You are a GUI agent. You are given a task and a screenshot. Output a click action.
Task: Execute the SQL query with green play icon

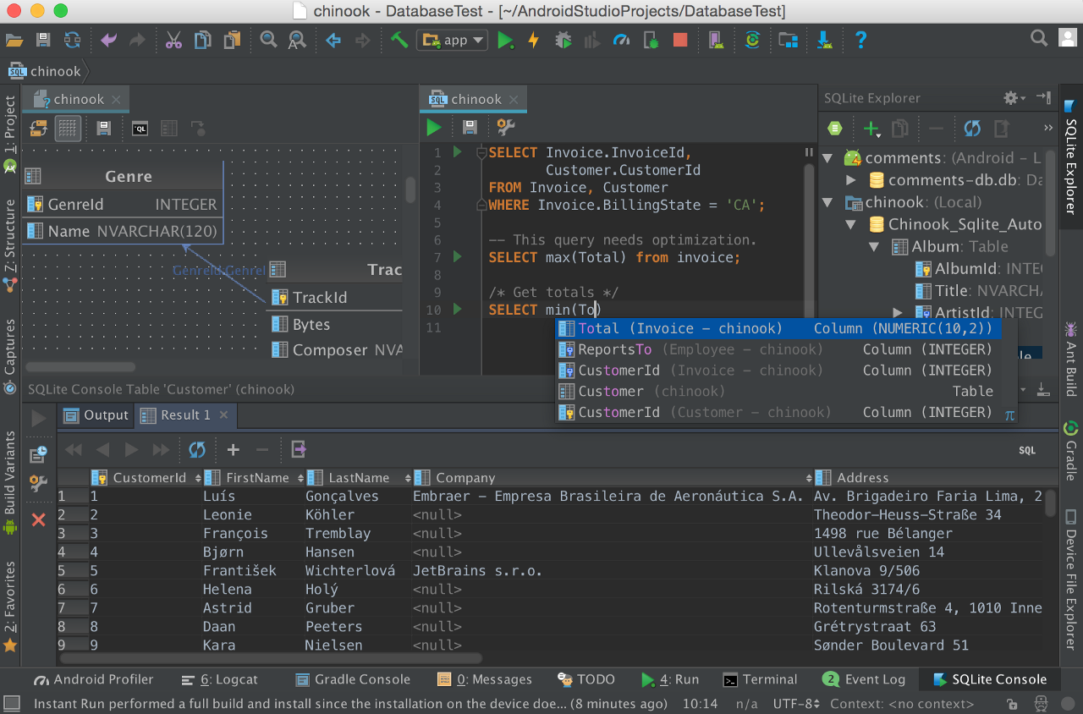point(434,128)
